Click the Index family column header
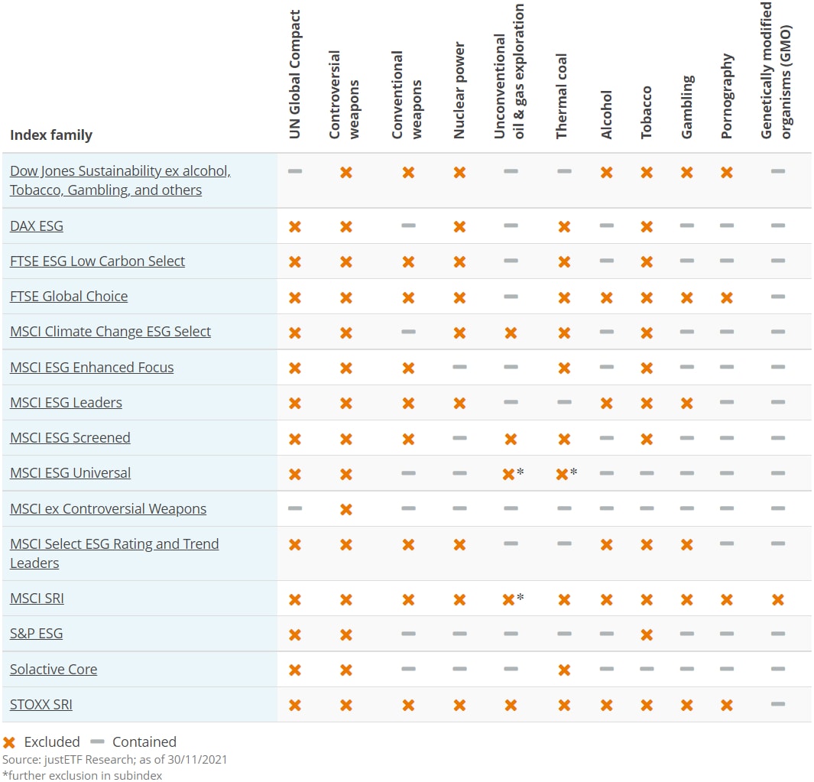 point(51,135)
